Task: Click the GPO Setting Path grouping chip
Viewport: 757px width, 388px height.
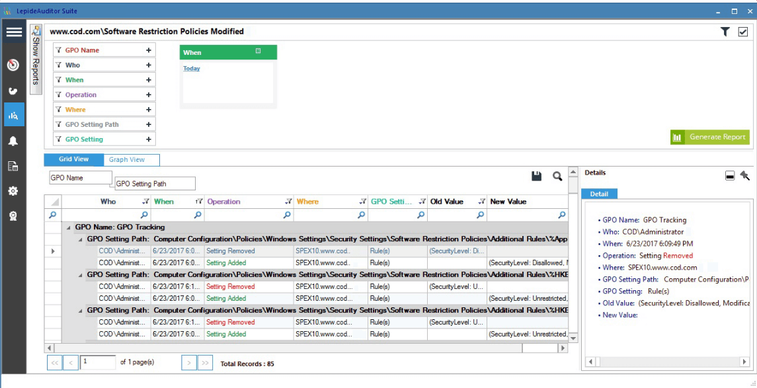Action: coord(155,183)
